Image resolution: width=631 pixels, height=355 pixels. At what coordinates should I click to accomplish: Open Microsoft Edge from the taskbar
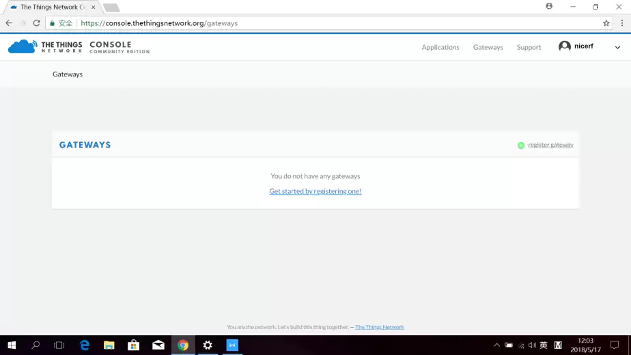85,345
